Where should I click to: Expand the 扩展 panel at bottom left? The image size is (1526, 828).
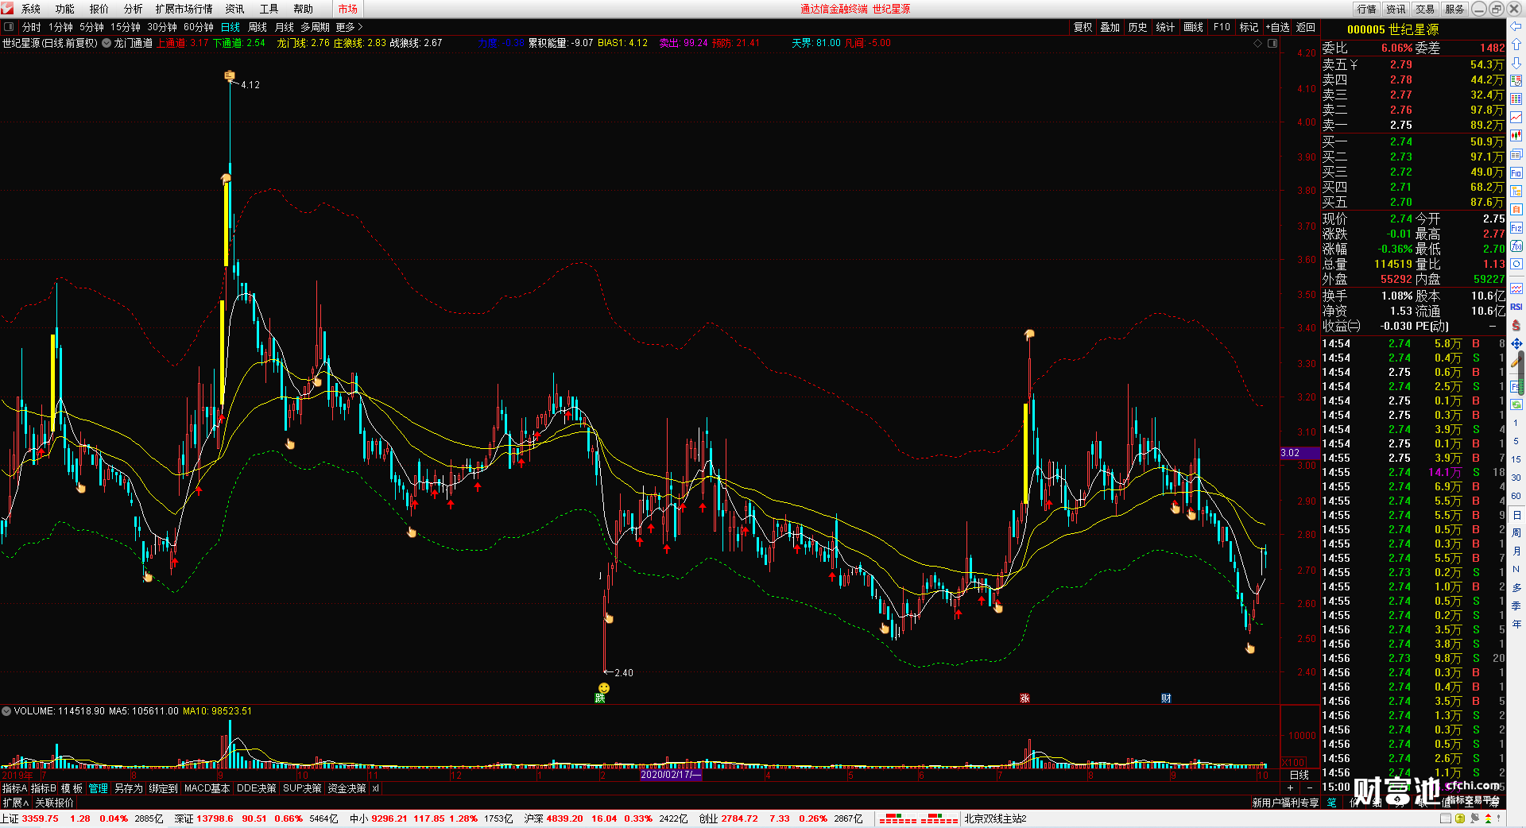15,803
